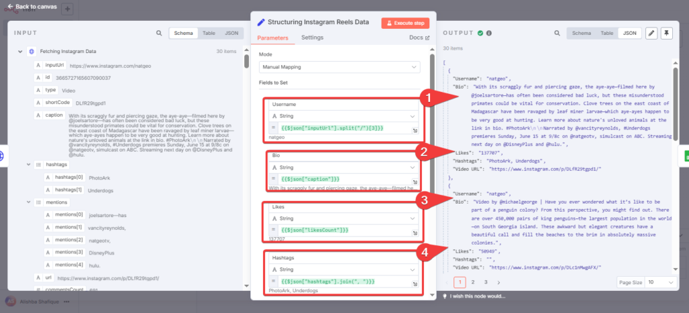Open the Hashtags type String dropdown
This screenshot has width=689, height=313.
[343, 269]
